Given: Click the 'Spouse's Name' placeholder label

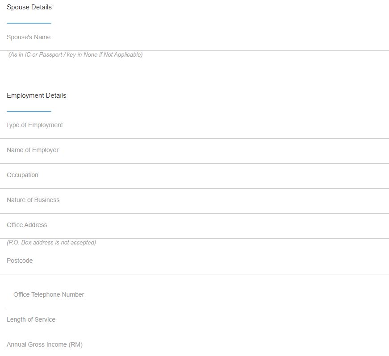Looking at the screenshot, I should (x=29, y=37).
